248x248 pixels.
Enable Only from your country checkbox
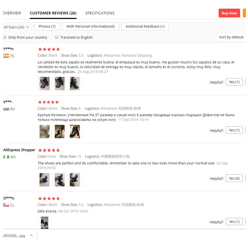click(5, 37)
